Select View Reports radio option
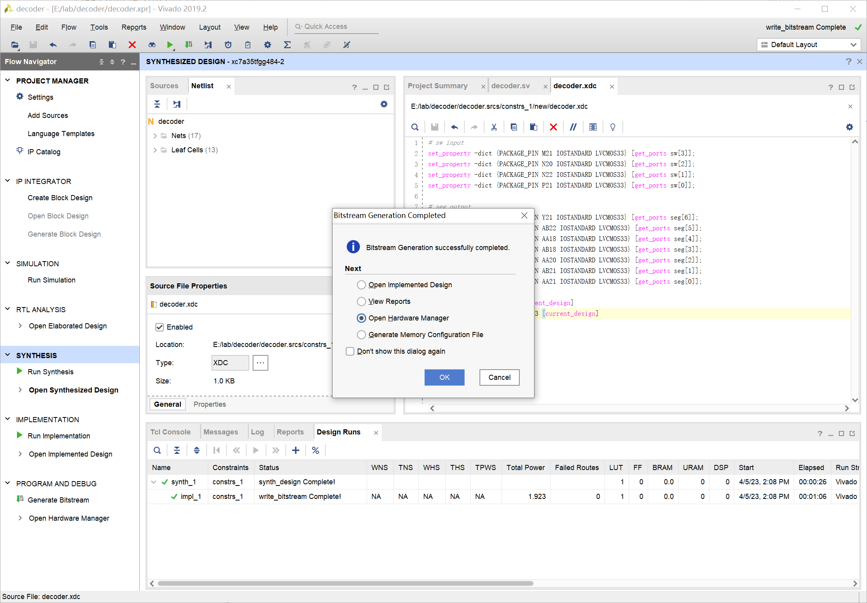 (361, 301)
